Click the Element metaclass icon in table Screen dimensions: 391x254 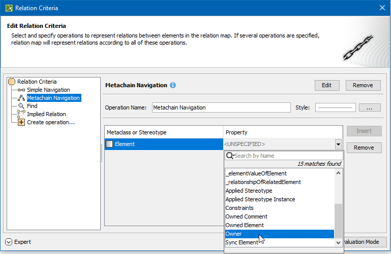click(x=109, y=144)
